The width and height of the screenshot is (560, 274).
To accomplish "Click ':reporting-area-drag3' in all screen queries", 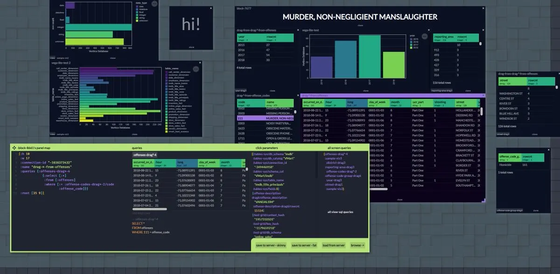I will (x=339, y=167).
